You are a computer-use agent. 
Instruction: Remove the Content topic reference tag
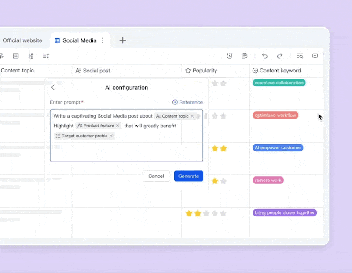(x=192, y=116)
